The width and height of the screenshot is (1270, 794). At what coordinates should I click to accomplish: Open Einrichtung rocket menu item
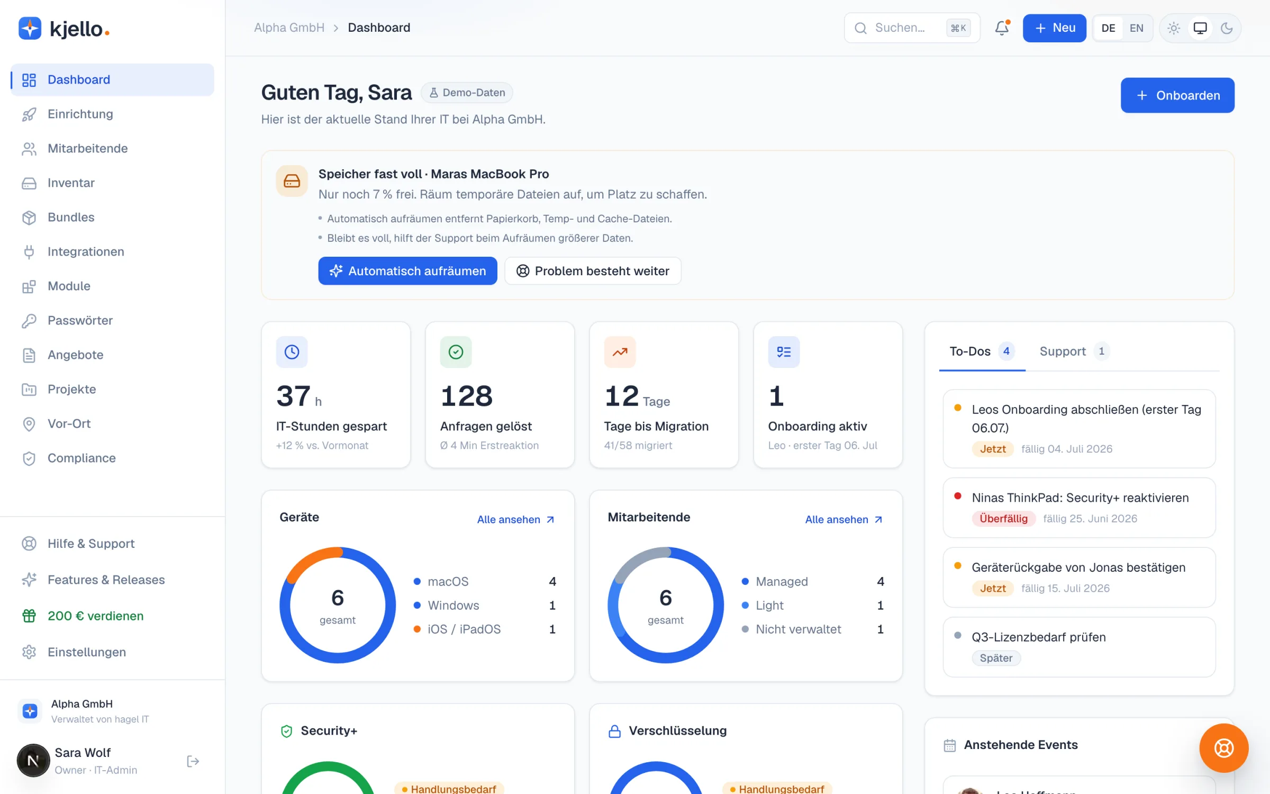pos(113,114)
